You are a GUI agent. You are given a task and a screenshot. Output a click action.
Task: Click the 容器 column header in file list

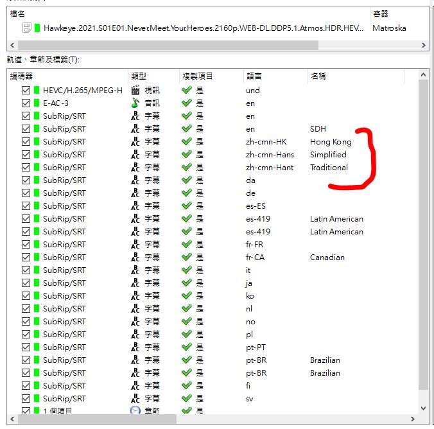pyautogui.click(x=399, y=13)
